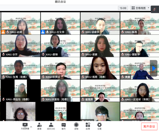Screen dimensions: 159x131
Task: Select XAIU-郭新华 video tile
Action: (x=140, y=46)
